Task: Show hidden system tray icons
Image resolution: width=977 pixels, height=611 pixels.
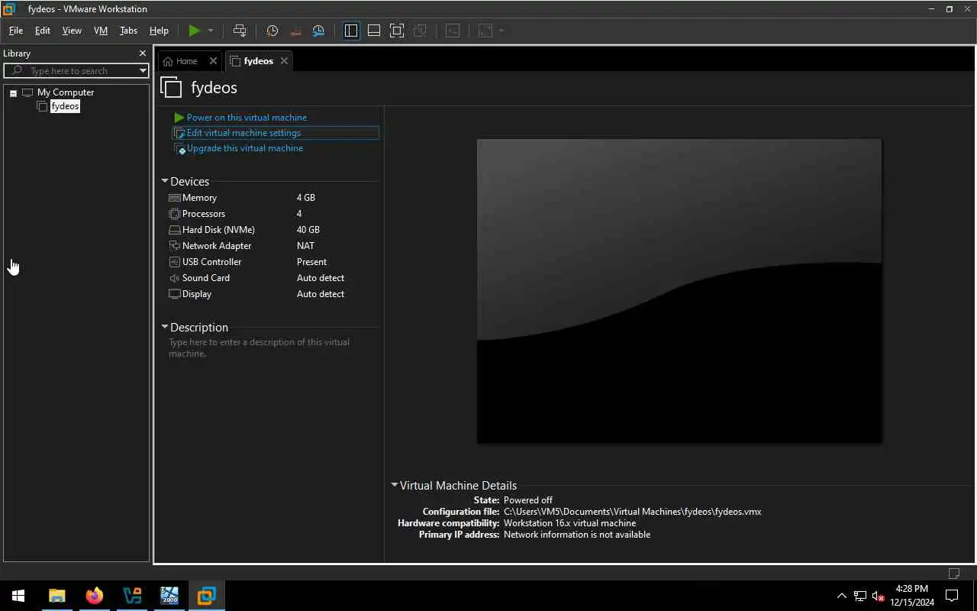Action: [842, 596]
